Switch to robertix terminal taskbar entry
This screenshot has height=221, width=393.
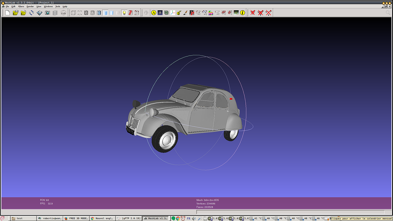coord(50,218)
